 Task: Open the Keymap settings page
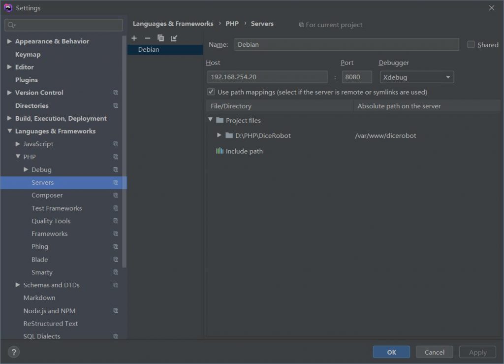click(28, 54)
